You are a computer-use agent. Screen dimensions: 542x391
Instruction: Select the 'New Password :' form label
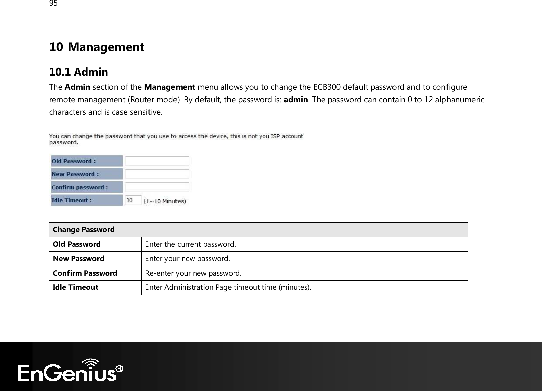tap(87, 174)
